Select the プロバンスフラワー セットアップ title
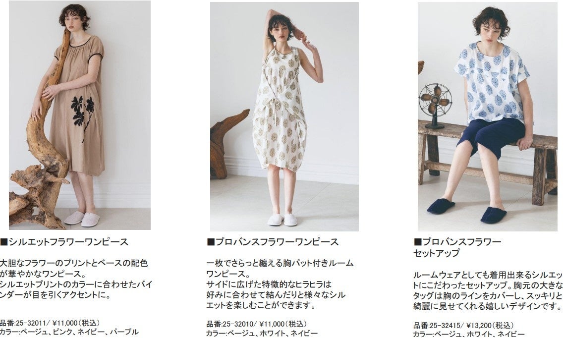The height and width of the screenshot is (338, 564). [457, 247]
